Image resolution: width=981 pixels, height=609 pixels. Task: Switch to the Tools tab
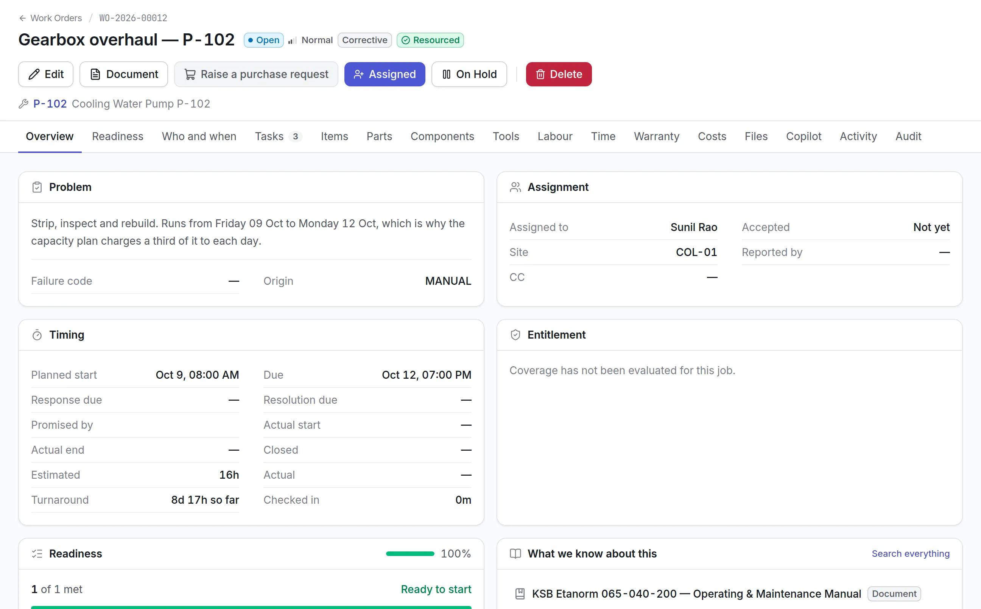click(506, 137)
